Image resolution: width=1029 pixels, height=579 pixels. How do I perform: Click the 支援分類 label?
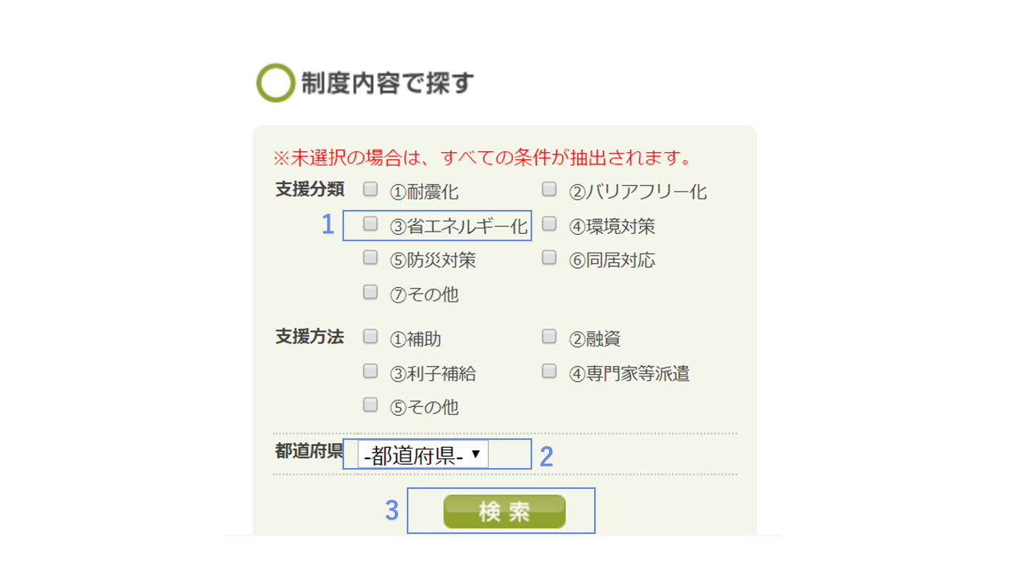310,190
